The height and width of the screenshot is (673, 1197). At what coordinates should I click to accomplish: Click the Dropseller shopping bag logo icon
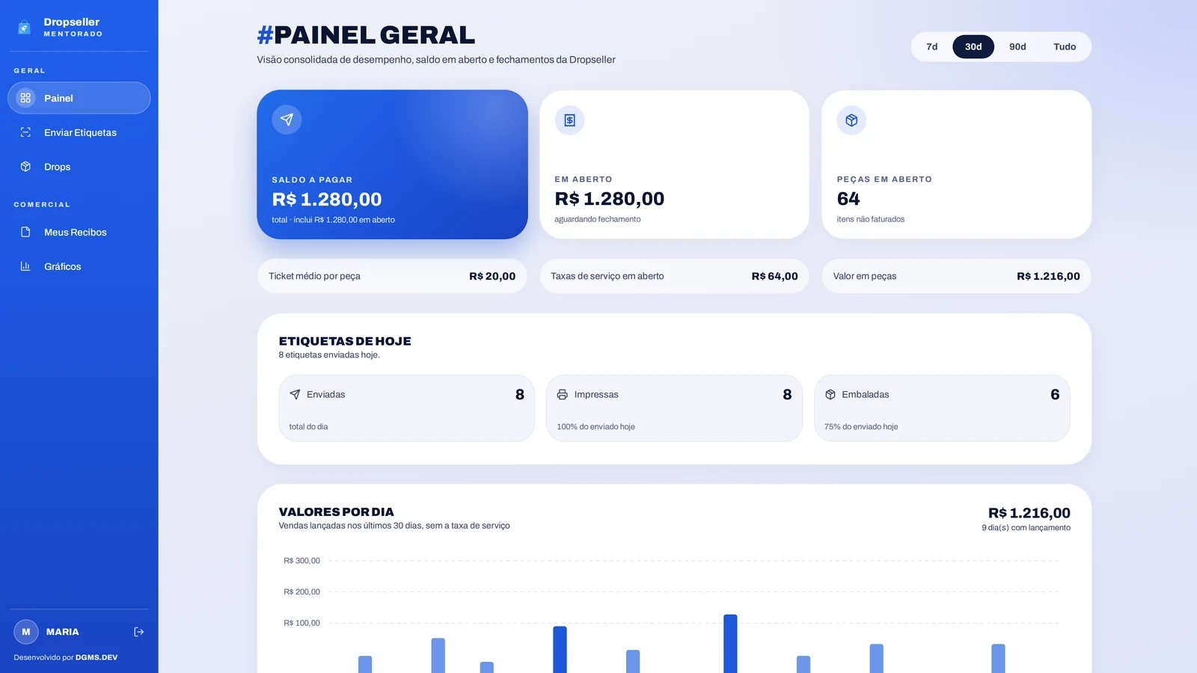click(24, 28)
